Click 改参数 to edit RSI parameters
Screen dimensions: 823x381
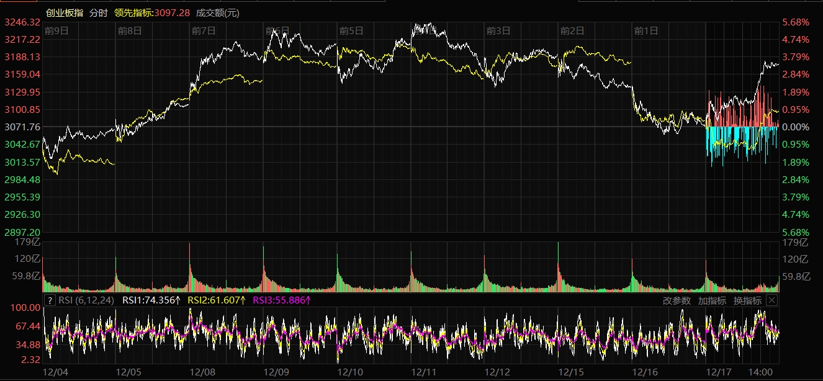pos(677,300)
